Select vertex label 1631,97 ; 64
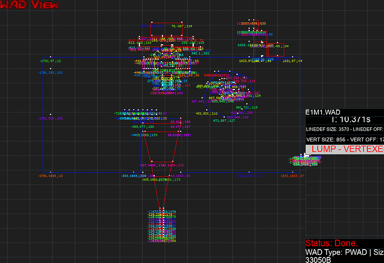The height and width of the screenshot is (263, 384). (292, 61)
